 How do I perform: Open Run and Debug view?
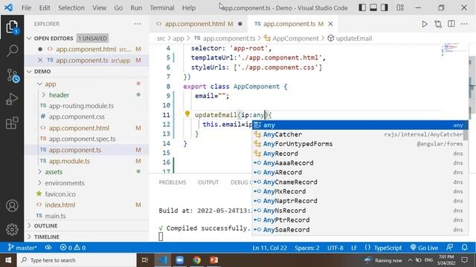[x=12, y=99]
